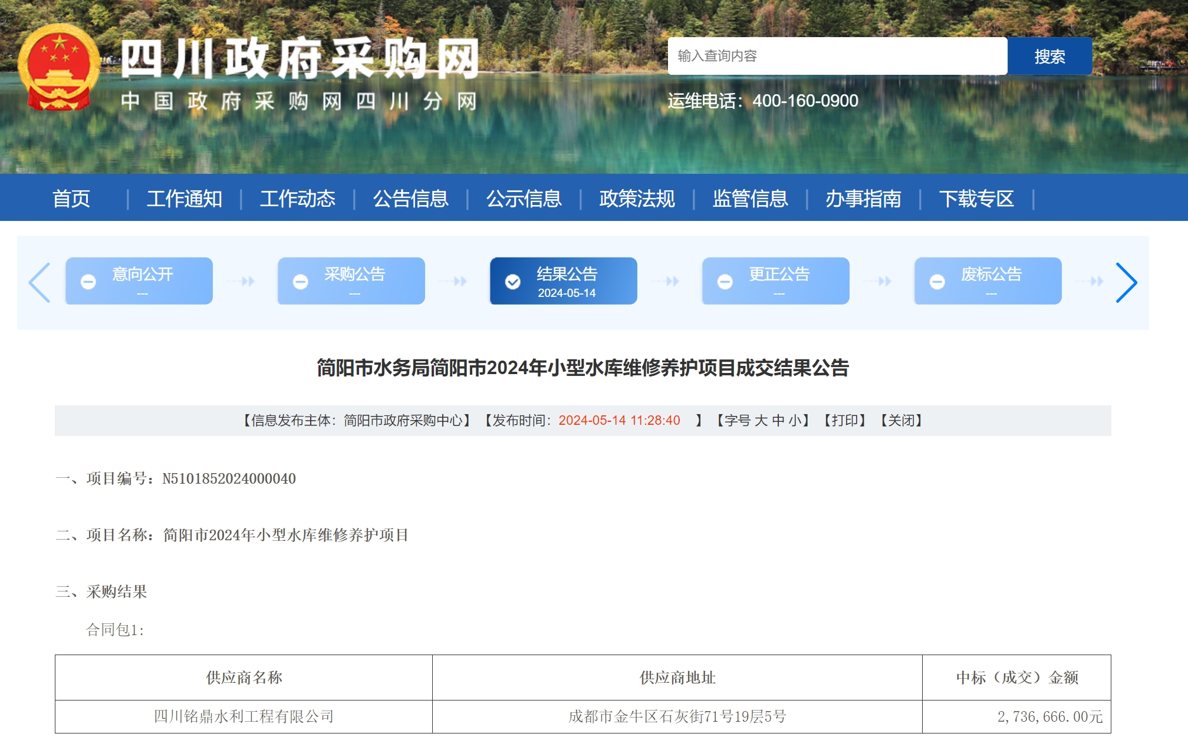Open the 公告信息 navigation menu
The width and height of the screenshot is (1188, 750).
410,199
